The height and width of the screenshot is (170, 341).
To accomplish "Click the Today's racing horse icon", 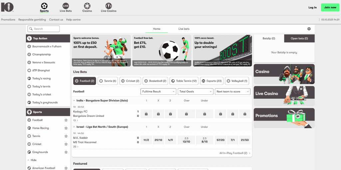I will click(29, 79).
